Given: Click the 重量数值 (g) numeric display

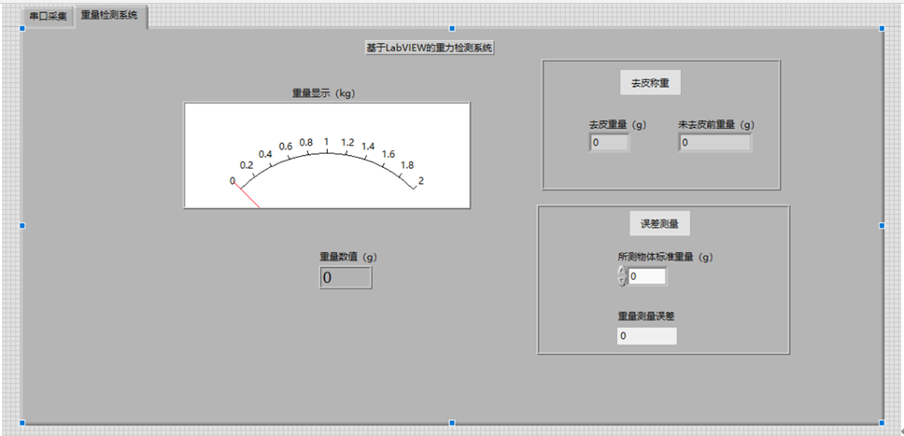Looking at the screenshot, I should [346, 277].
